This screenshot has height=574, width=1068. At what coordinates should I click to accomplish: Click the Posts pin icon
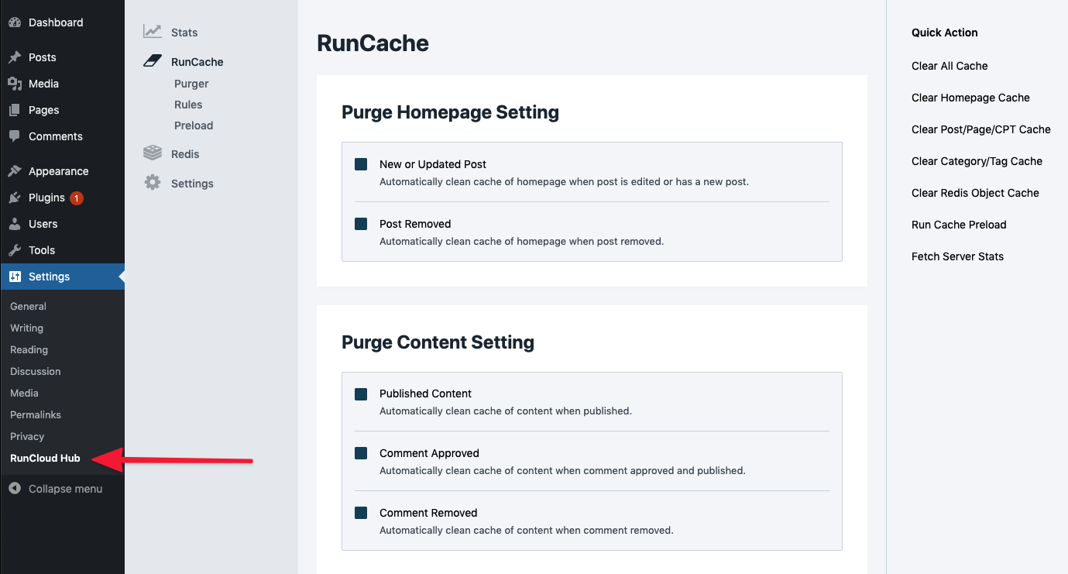pos(15,57)
